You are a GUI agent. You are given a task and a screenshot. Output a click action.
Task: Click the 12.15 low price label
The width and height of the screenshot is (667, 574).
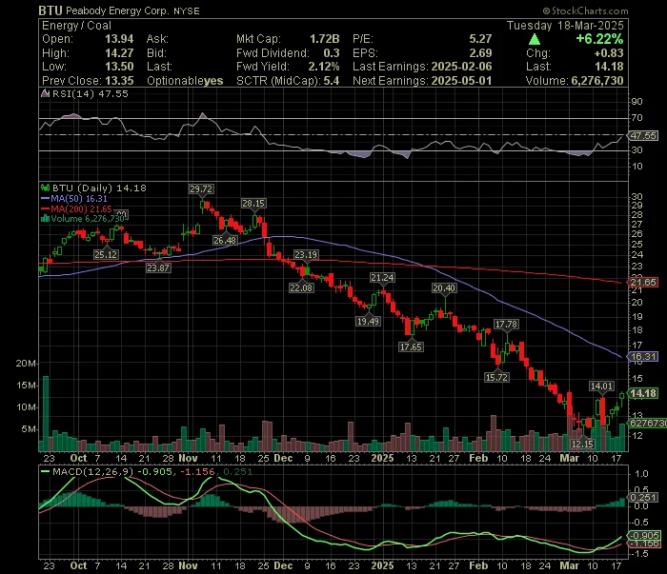pyautogui.click(x=582, y=445)
